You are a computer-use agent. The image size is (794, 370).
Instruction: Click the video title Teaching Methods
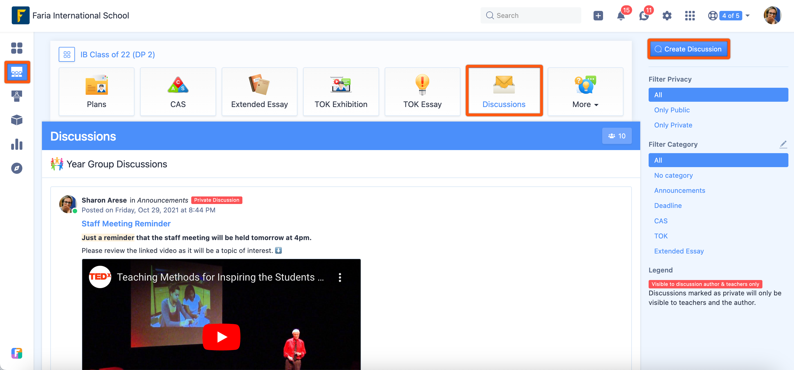tap(220, 277)
